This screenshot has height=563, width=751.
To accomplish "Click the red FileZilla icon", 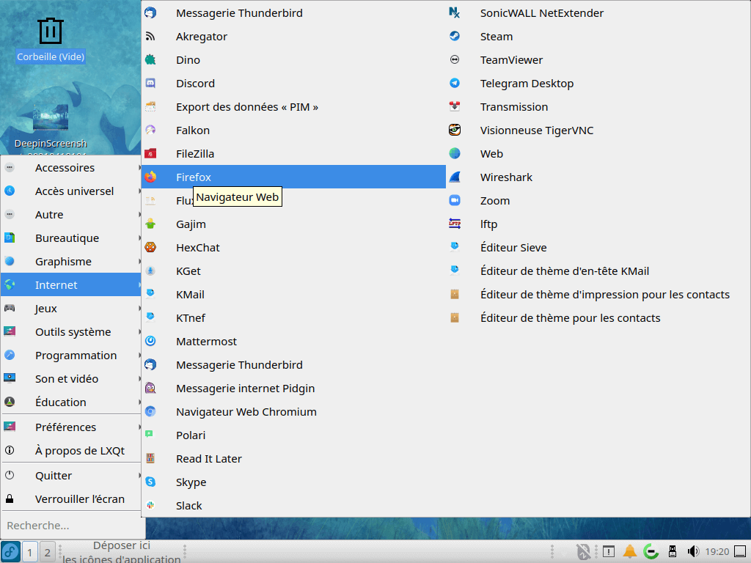I will (150, 154).
